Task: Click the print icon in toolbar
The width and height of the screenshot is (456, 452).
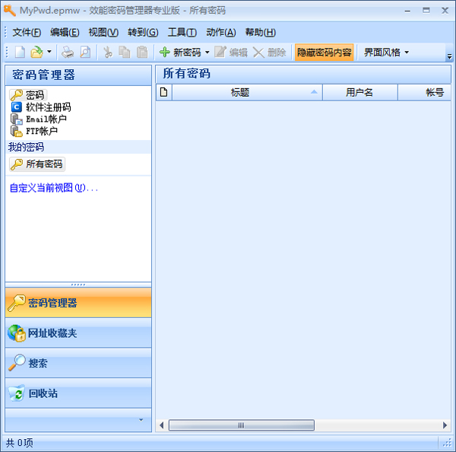Action: 68,53
